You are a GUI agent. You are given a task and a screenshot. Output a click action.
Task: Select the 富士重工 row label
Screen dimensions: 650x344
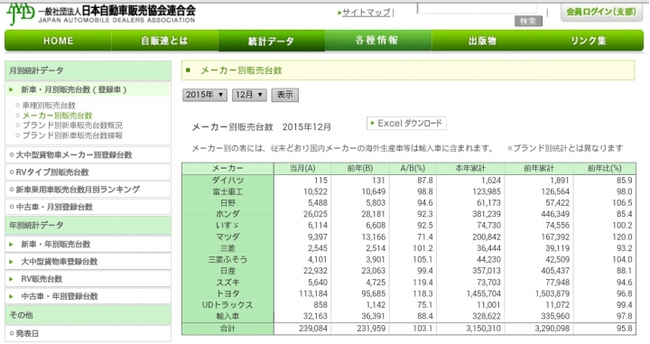[227, 192]
